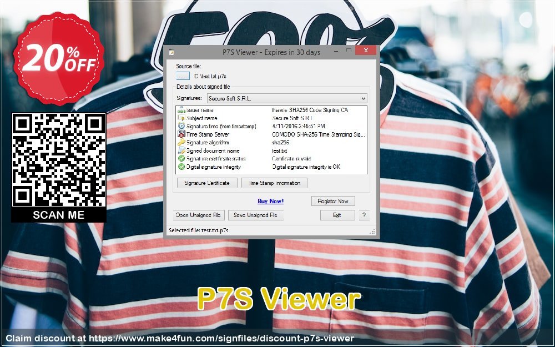Viewport: 555px width, 347px height.
Task: Click the 20% OFF discount badge
Action: click(59, 58)
